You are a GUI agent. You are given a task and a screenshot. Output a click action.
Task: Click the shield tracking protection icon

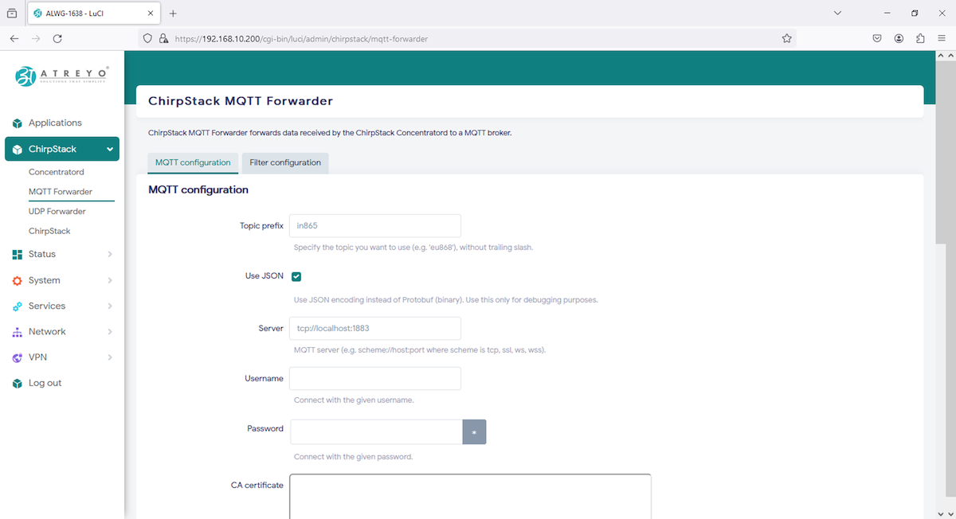point(147,38)
